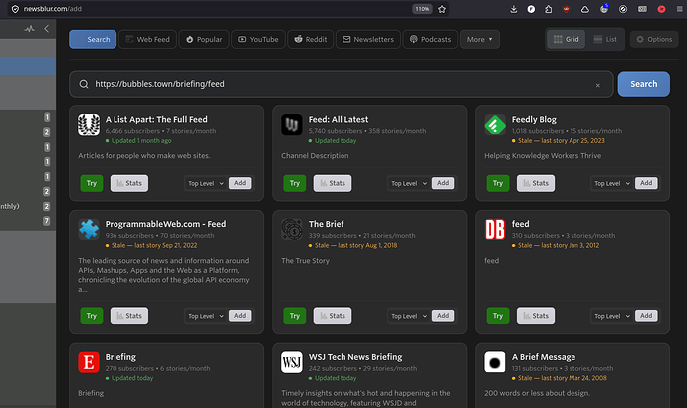The height and width of the screenshot is (408, 687).
Task: View Stats for ProgrammableWeb.com feed
Action: pos(129,316)
